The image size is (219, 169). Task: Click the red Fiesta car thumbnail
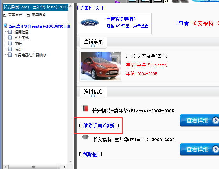click(x=101, y=66)
